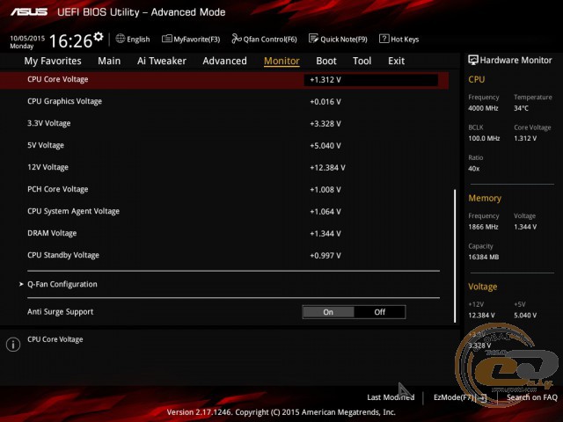This screenshot has height=422, width=563.
Task: Select PCH Core Voltage row
Action: (x=224, y=189)
